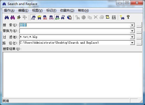The image size is (145, 105).
Task: Expand the 过滤 file mask dropdown
Action: 132,37
